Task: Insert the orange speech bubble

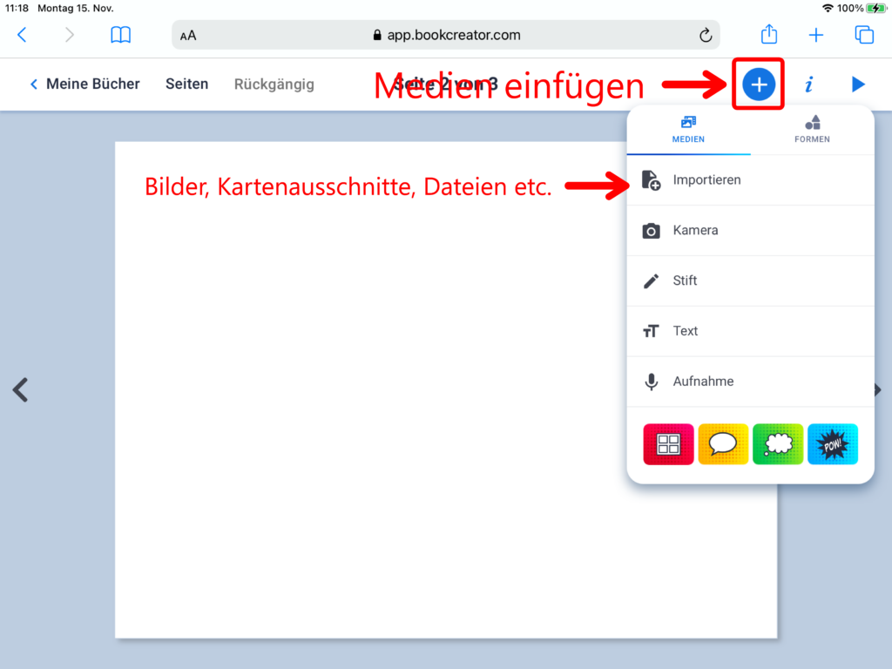Action: tap(723, 444)
